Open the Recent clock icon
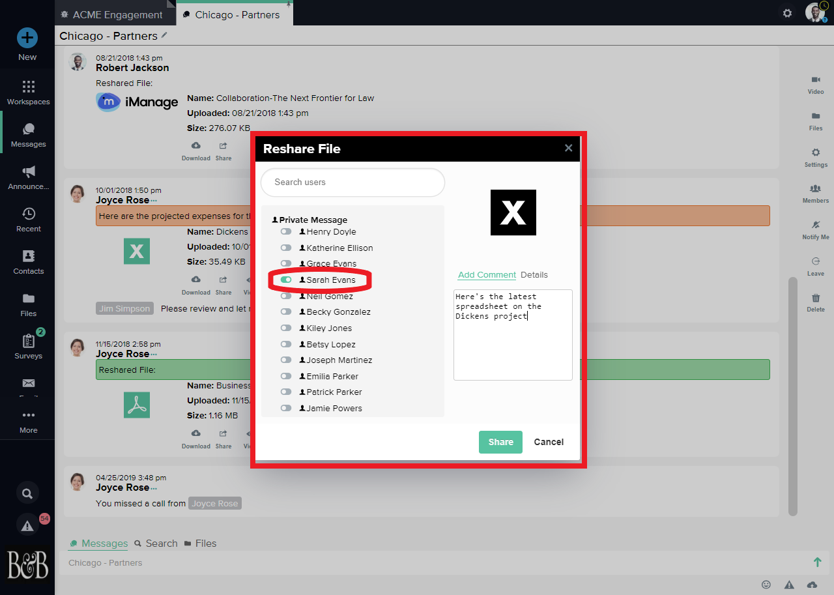 (28, 214)
